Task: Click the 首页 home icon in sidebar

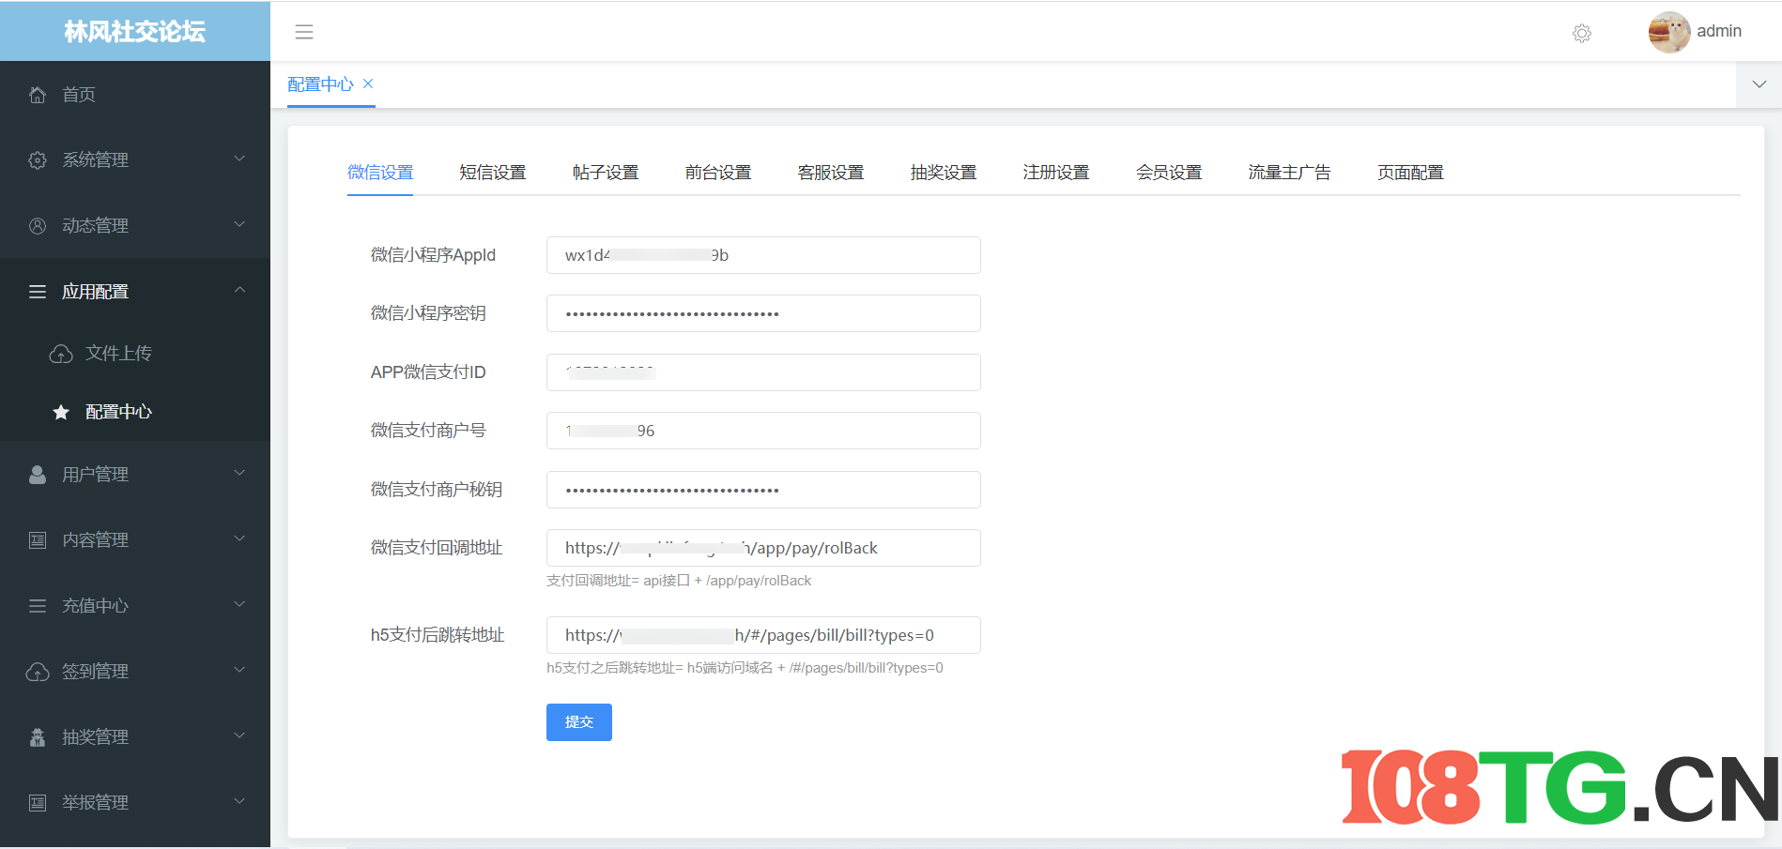Action: point(38,94)
